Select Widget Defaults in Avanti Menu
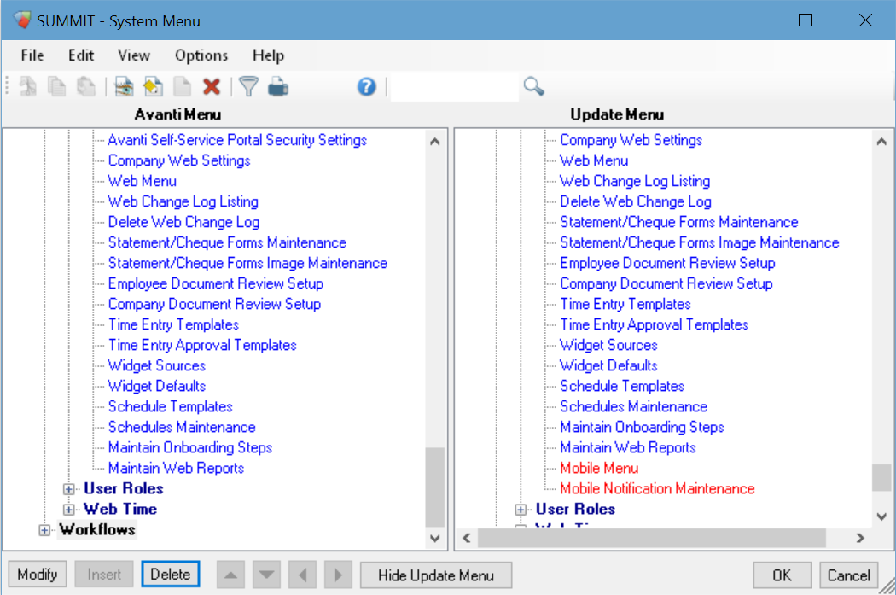The height and width of the screenshot is (595, 896). point(156,386)
